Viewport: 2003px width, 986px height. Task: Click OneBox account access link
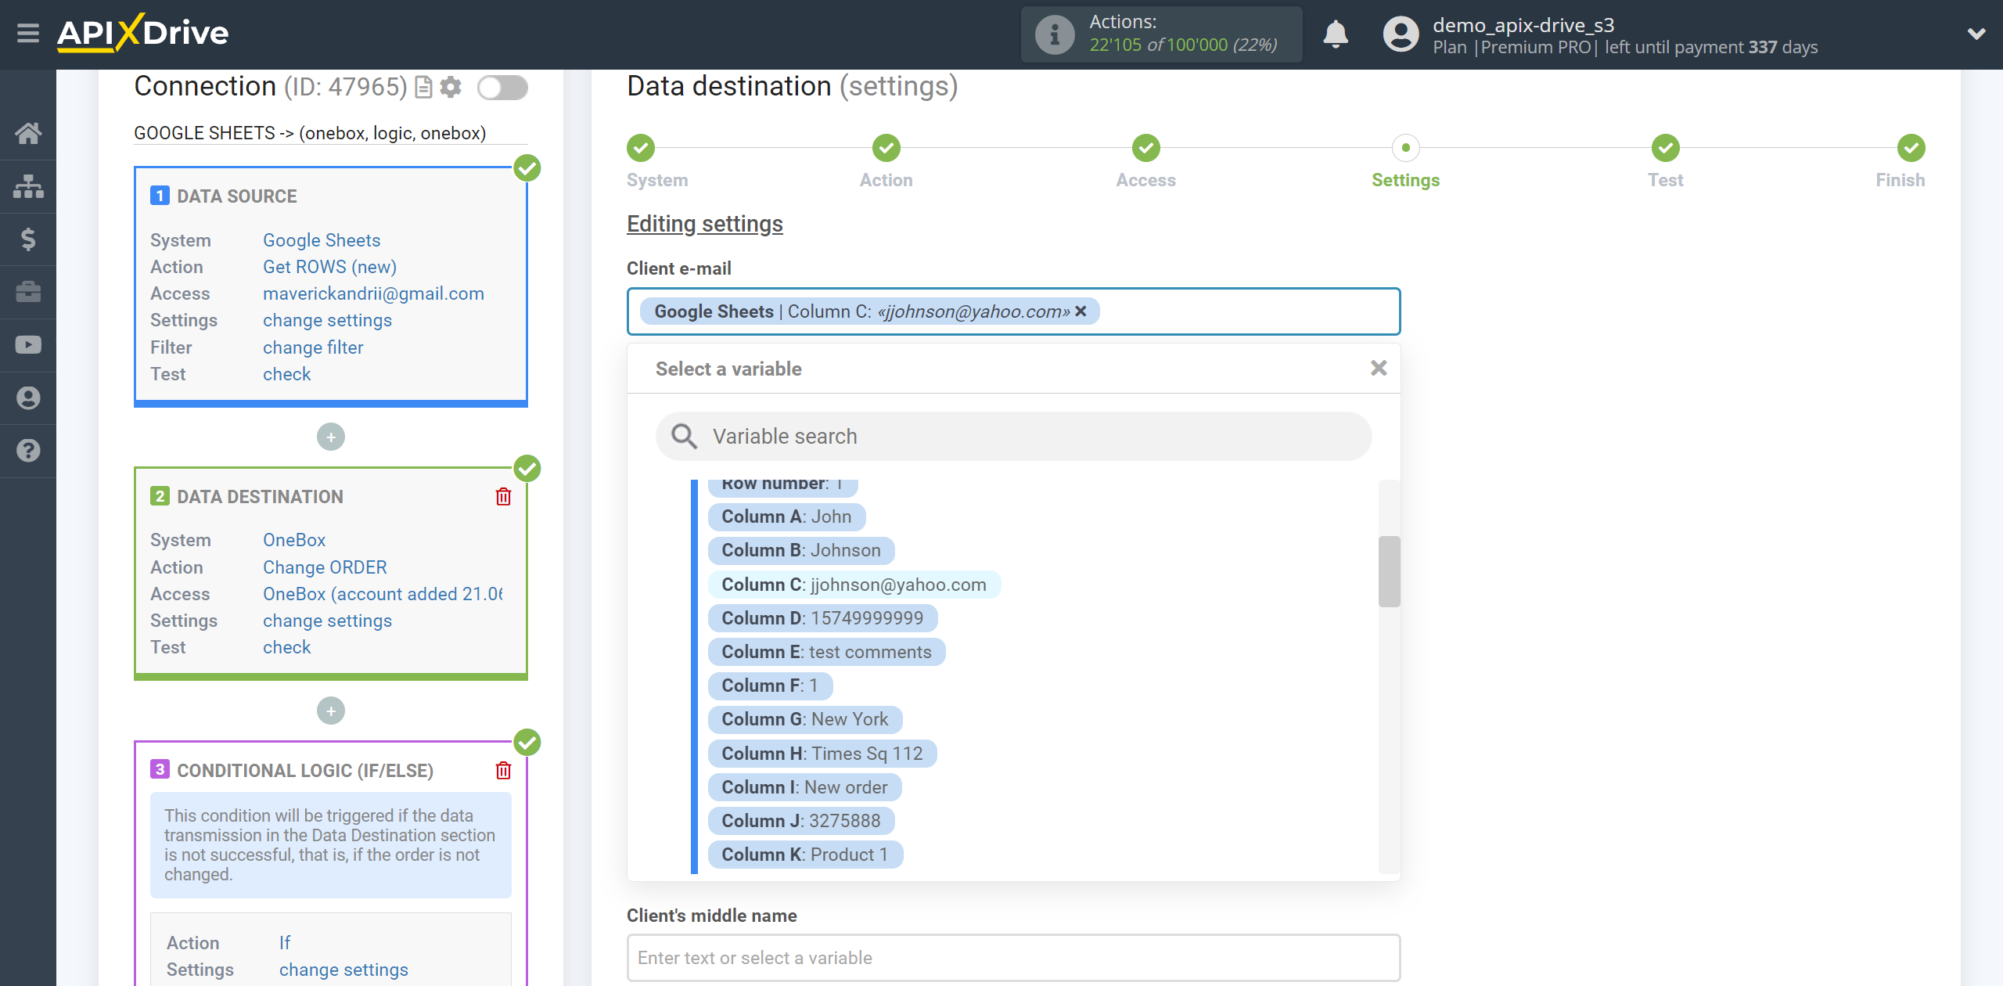pos(383,594)
